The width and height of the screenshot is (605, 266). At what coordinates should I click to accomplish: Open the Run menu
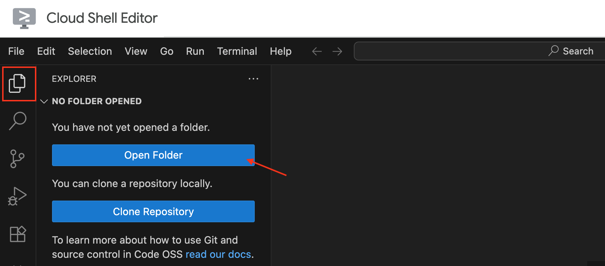point(195,52)
